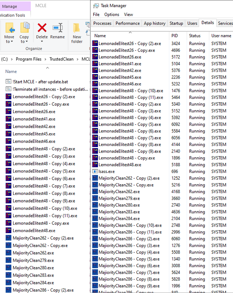Click the '!Start MCLE - after update.bat' file icon
The height and width of the screenshot is (293, 233).
(x=9, y=82)
